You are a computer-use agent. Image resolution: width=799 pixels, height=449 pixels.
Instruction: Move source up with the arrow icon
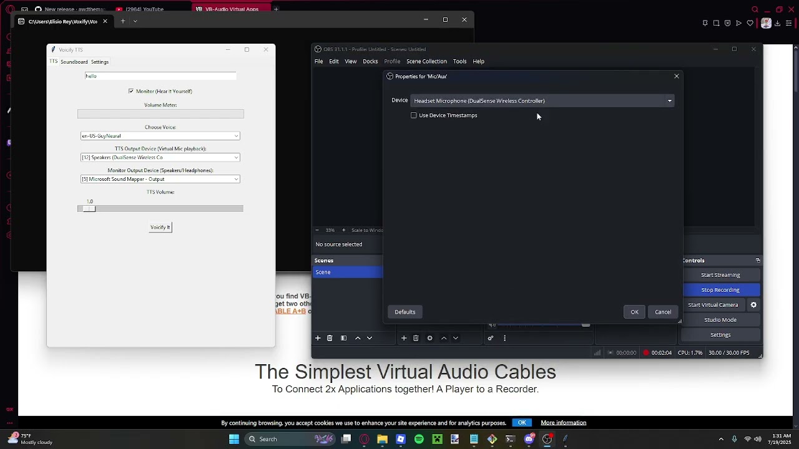[x=444, y=338]
